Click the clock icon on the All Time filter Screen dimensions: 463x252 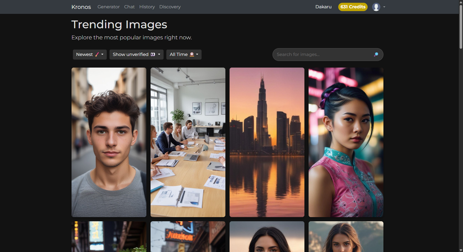click(192, 55)
